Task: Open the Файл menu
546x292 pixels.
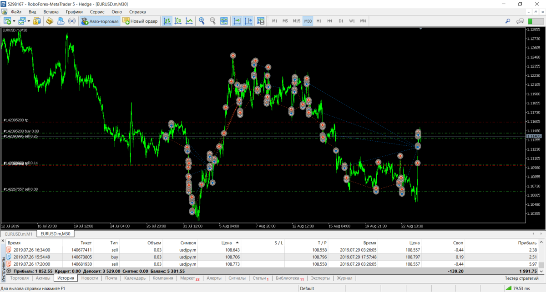Action: [x=16, y=12]
